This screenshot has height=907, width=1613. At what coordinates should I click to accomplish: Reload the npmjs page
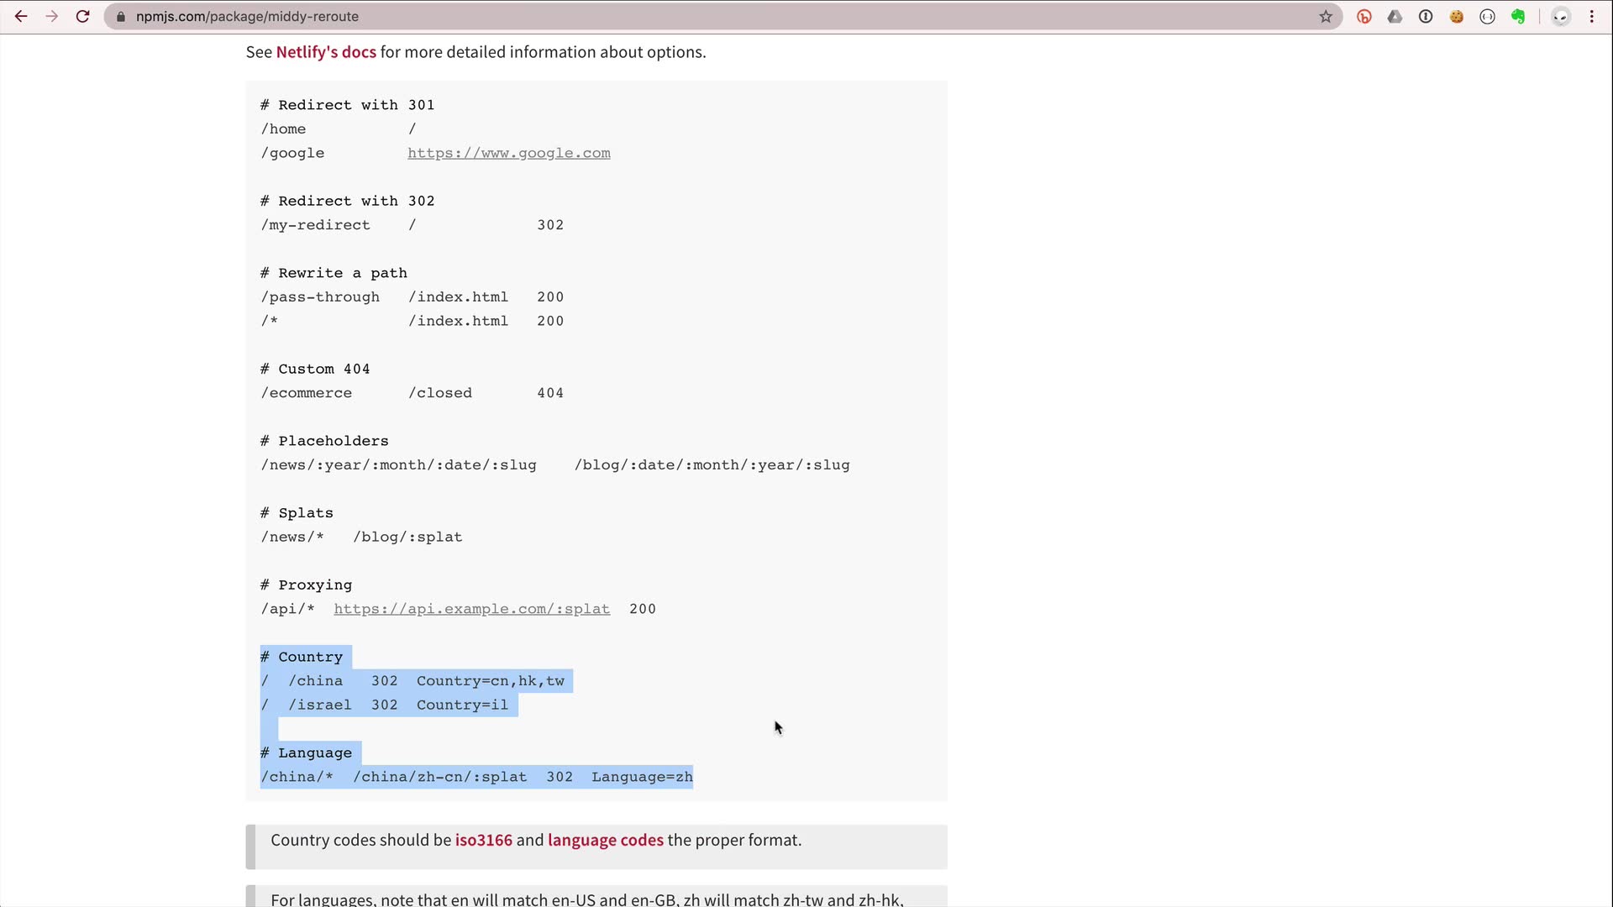[x=82, y=16]
